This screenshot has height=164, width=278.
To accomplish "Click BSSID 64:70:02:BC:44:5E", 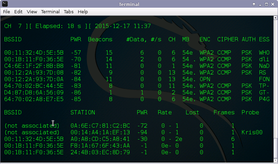I will click(x=34, y=86).
